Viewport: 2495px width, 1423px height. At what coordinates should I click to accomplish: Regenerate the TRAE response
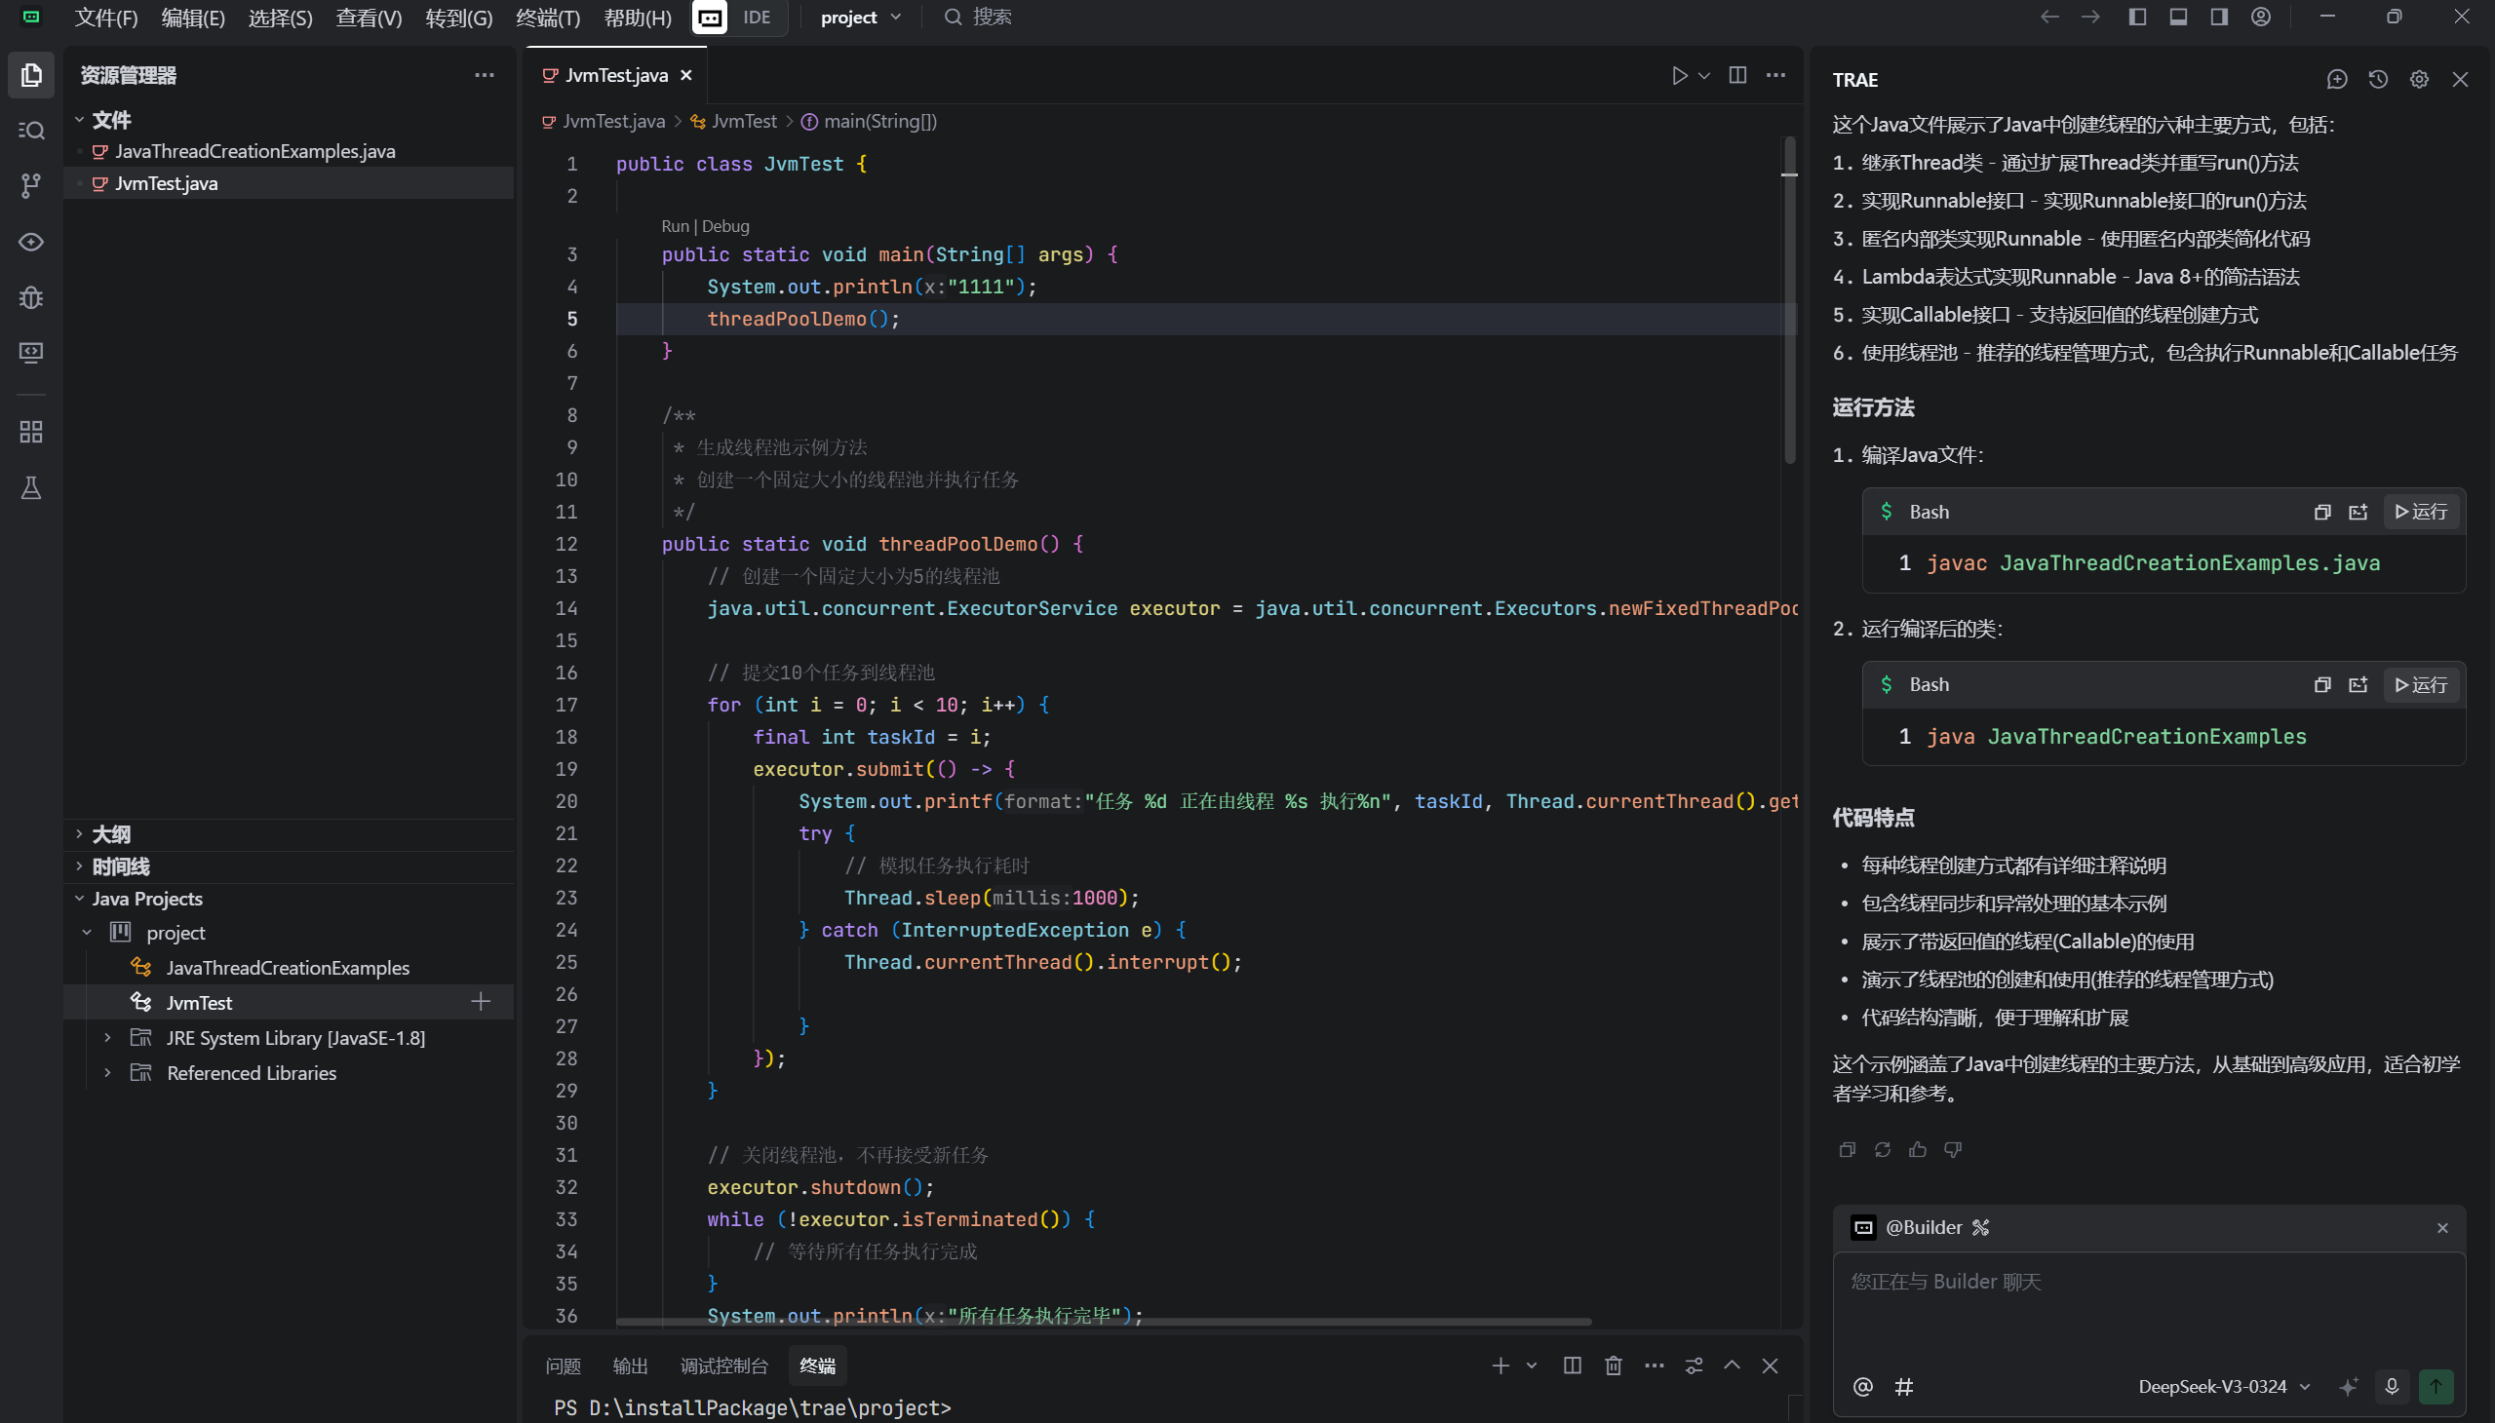tap(1882, 1149)
